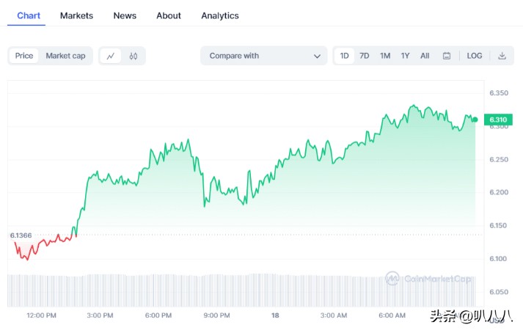Image resolution: width=523 pixels, height=333 pixels.
Task: Open the Markets tab
Action: tap(76, 15)
